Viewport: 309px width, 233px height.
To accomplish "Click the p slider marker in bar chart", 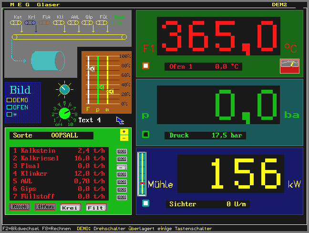I will pyautogui.click(x=101, y=87).
